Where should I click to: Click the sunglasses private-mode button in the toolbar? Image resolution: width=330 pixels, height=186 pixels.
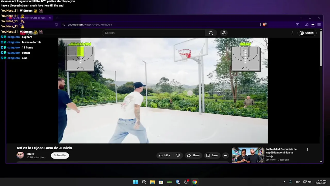click(x=313, y=25)
